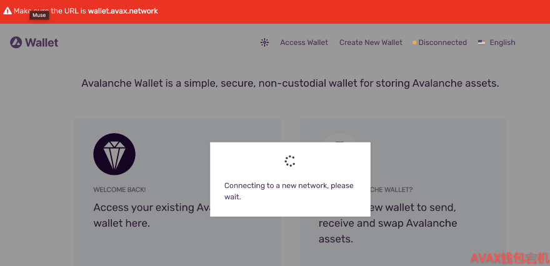Click the warning triangle icon in the red banner

pos(7,11)
